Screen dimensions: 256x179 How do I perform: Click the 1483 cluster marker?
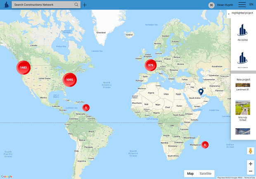coord(24,68)
